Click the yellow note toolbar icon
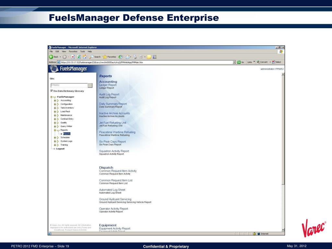This screenshot has width=332, height=249. tap(149, 57)
